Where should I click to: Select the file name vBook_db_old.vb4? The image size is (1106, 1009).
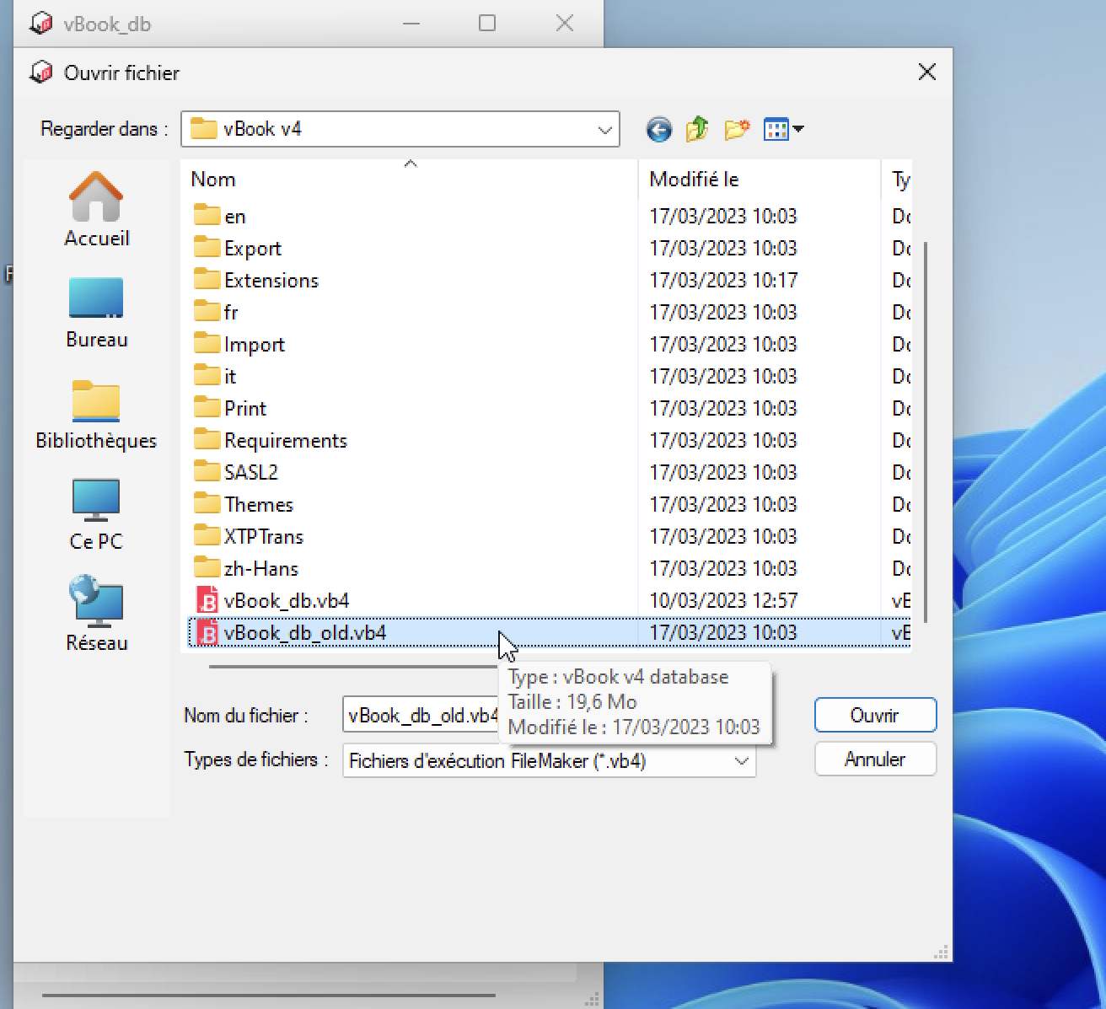click(x=305, y=633)
